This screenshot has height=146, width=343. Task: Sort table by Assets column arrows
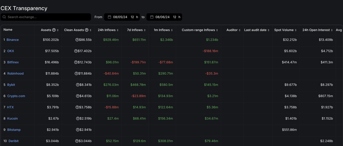click(58, 30)
